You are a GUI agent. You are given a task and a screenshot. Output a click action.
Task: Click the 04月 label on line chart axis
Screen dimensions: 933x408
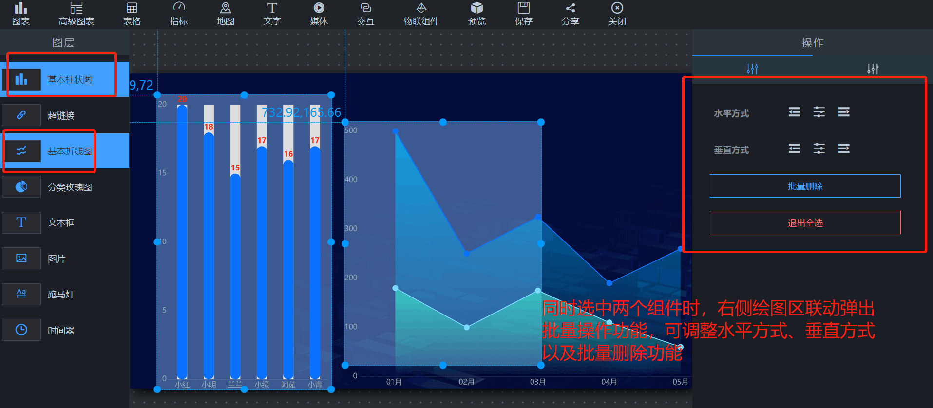(609, 382)
